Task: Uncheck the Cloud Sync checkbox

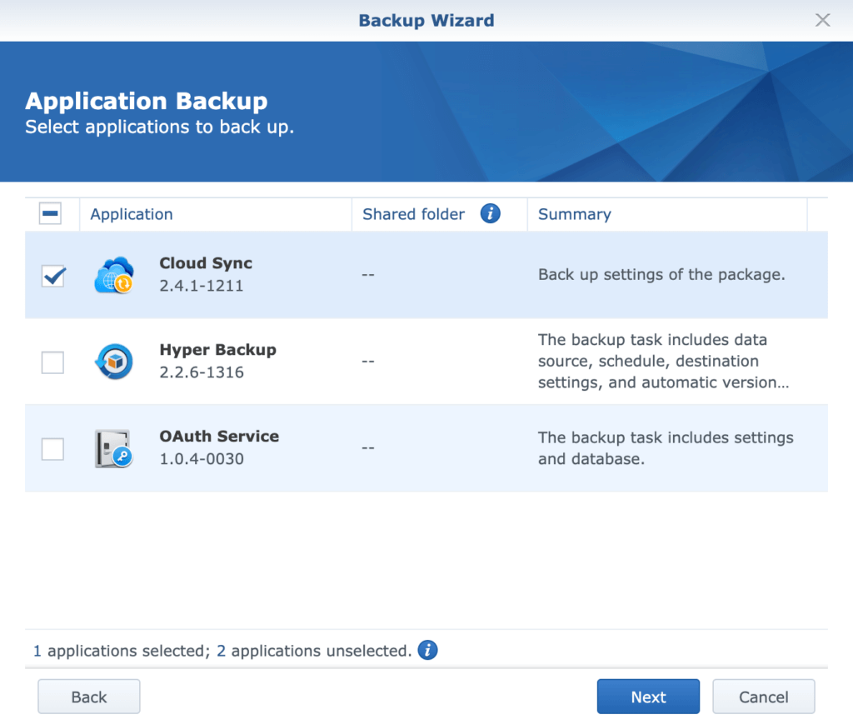Action: click(x=52, y=276)
